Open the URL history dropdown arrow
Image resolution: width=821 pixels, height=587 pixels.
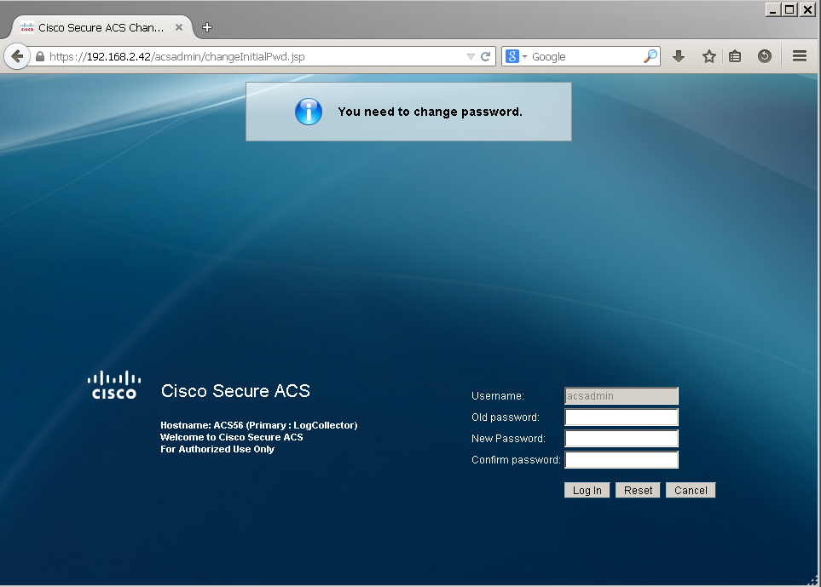[x=471, y=56]
